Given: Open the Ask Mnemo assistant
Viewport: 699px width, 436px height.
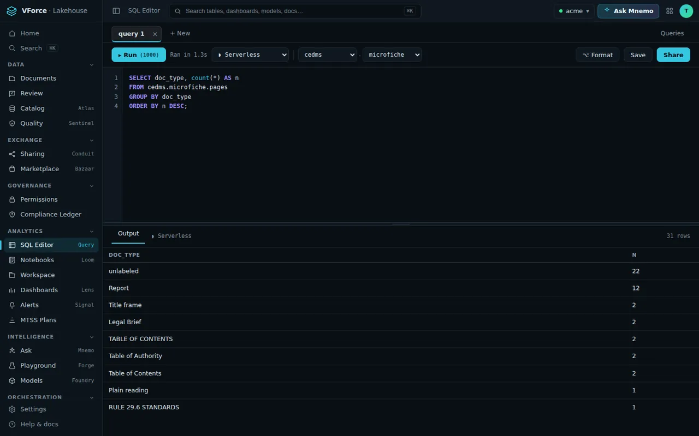Looking at the screenshot, I should (x=628, y=11).
